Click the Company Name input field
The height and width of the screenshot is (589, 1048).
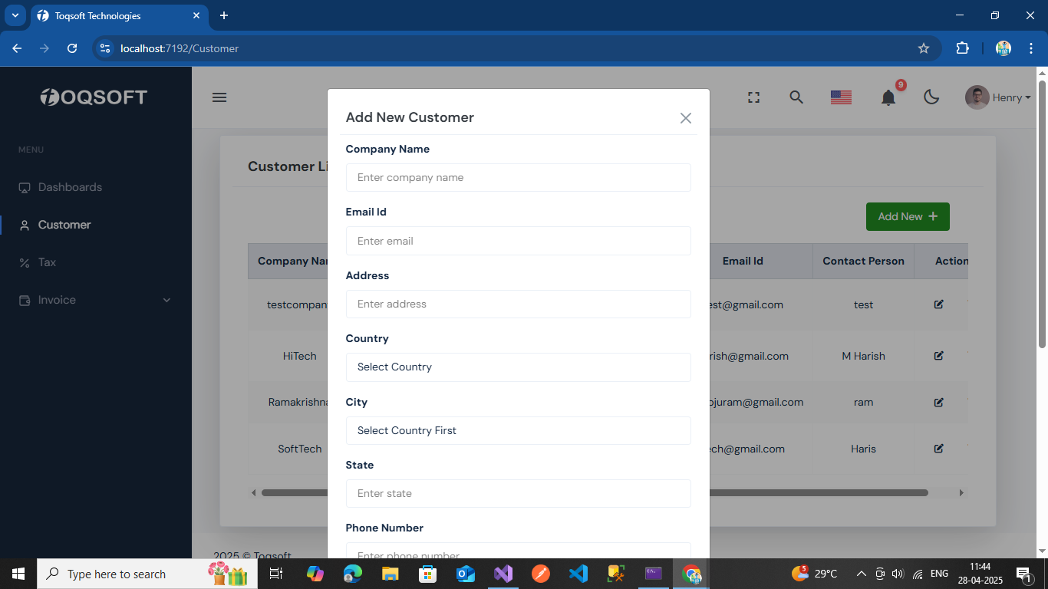coord(518,178)
